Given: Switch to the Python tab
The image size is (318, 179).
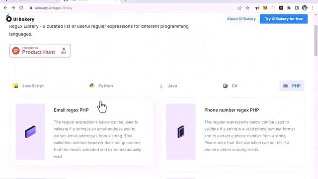Looking at the screenshot, I should [101, 86].
